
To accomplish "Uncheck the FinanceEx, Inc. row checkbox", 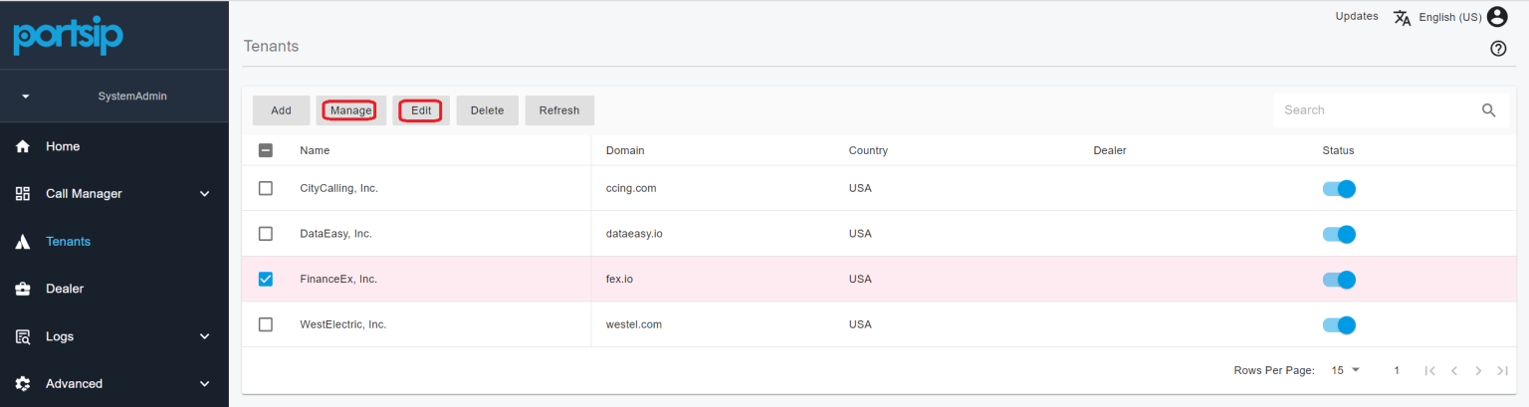I will pyautogui.click(x=266, y=280).
